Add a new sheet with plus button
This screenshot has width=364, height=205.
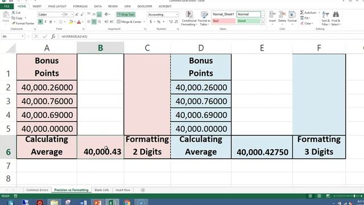click(143, 190)
